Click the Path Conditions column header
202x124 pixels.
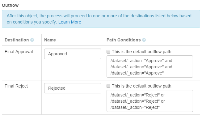pos(124,40)
